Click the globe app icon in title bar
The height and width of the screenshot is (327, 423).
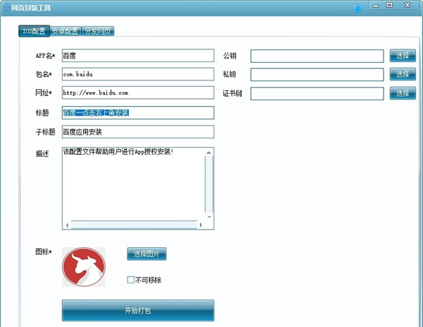pyautogui.click(x=6, y=7)
